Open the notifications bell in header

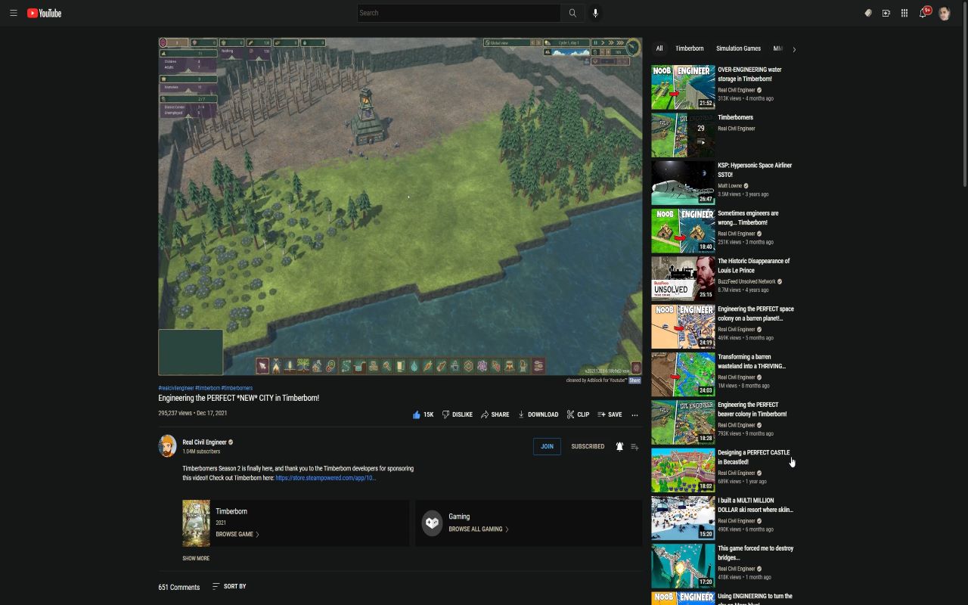pyautogui.click(x=923, y=13)
